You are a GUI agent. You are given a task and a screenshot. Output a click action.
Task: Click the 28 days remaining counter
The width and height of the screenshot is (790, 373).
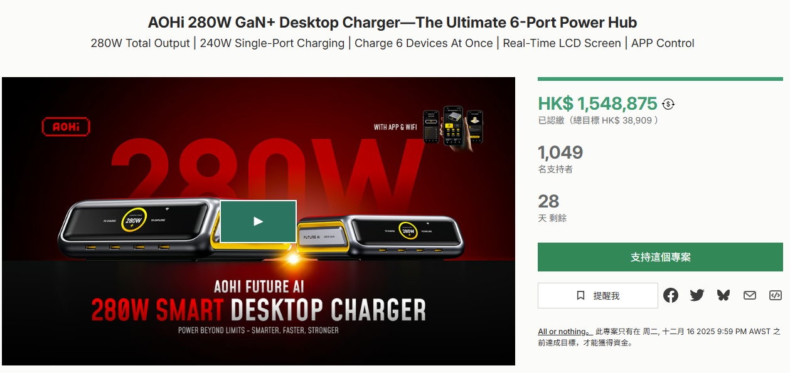[548, 201]
